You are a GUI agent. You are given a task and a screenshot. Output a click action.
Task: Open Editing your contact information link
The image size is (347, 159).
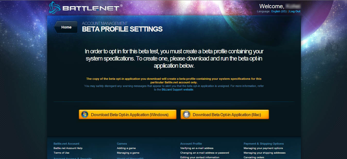tap(200, 157)
